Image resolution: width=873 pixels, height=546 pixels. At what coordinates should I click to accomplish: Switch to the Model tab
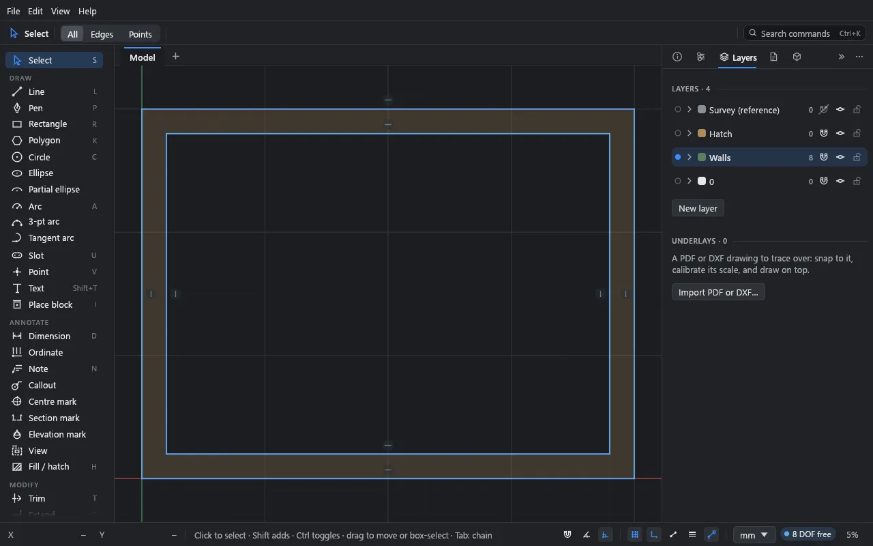point(143,57)
